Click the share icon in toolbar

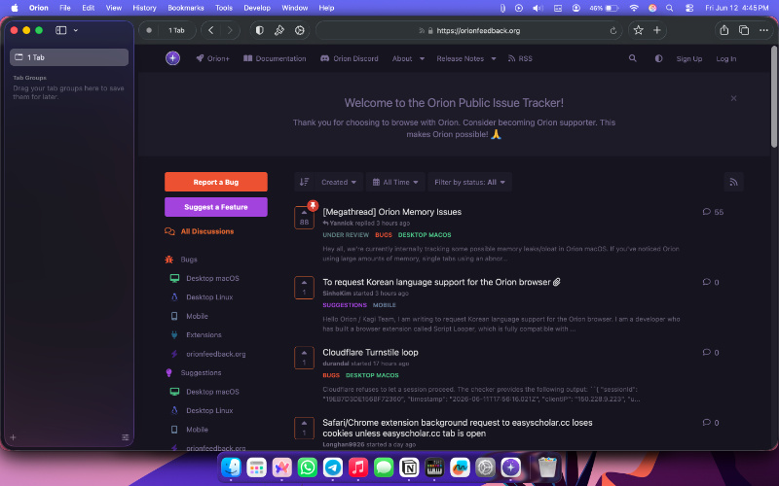[723, 30]
